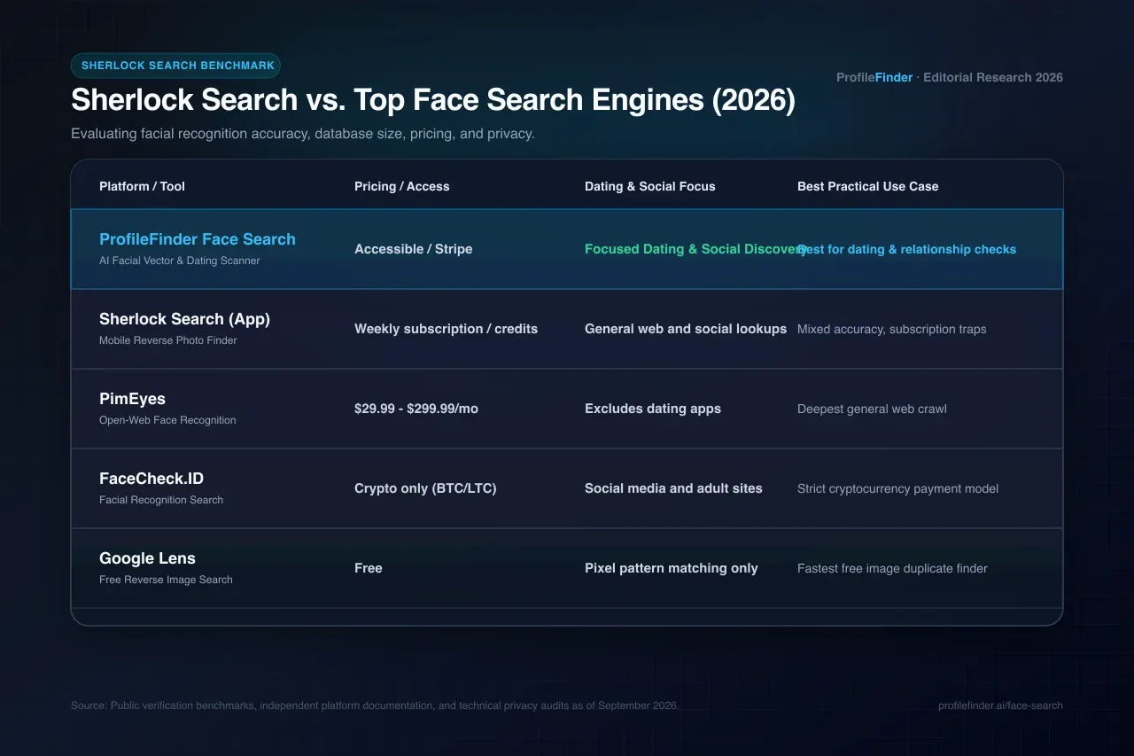Viewport: 1134px width, 756px height.
Task: Click Focused Dating & Social Discovery cell
Action: pos(695,249)
